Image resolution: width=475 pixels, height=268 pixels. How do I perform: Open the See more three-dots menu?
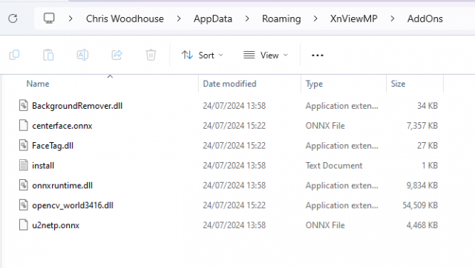pyautogui.click(x=317, y=56)
